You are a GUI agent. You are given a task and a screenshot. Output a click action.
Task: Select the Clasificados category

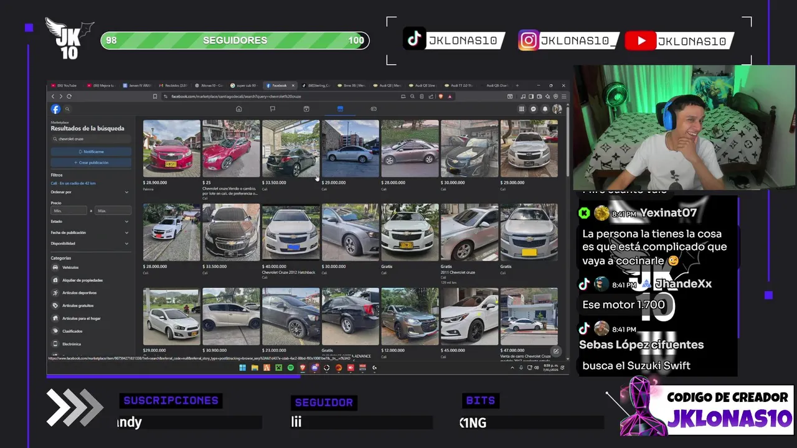(x=91, y=331)
